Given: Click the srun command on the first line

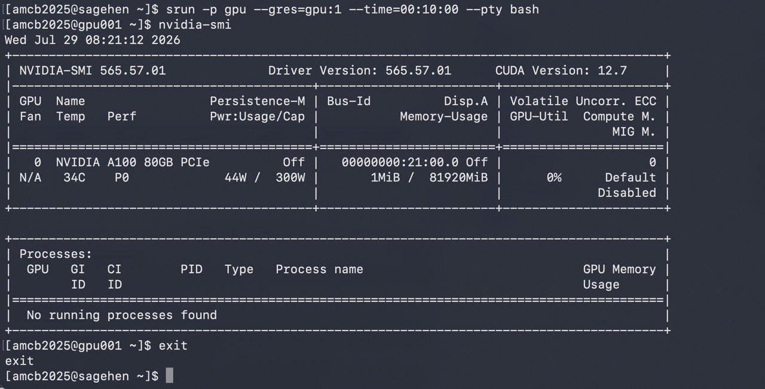Looking at the screenshot, I should tap(353, 10).
